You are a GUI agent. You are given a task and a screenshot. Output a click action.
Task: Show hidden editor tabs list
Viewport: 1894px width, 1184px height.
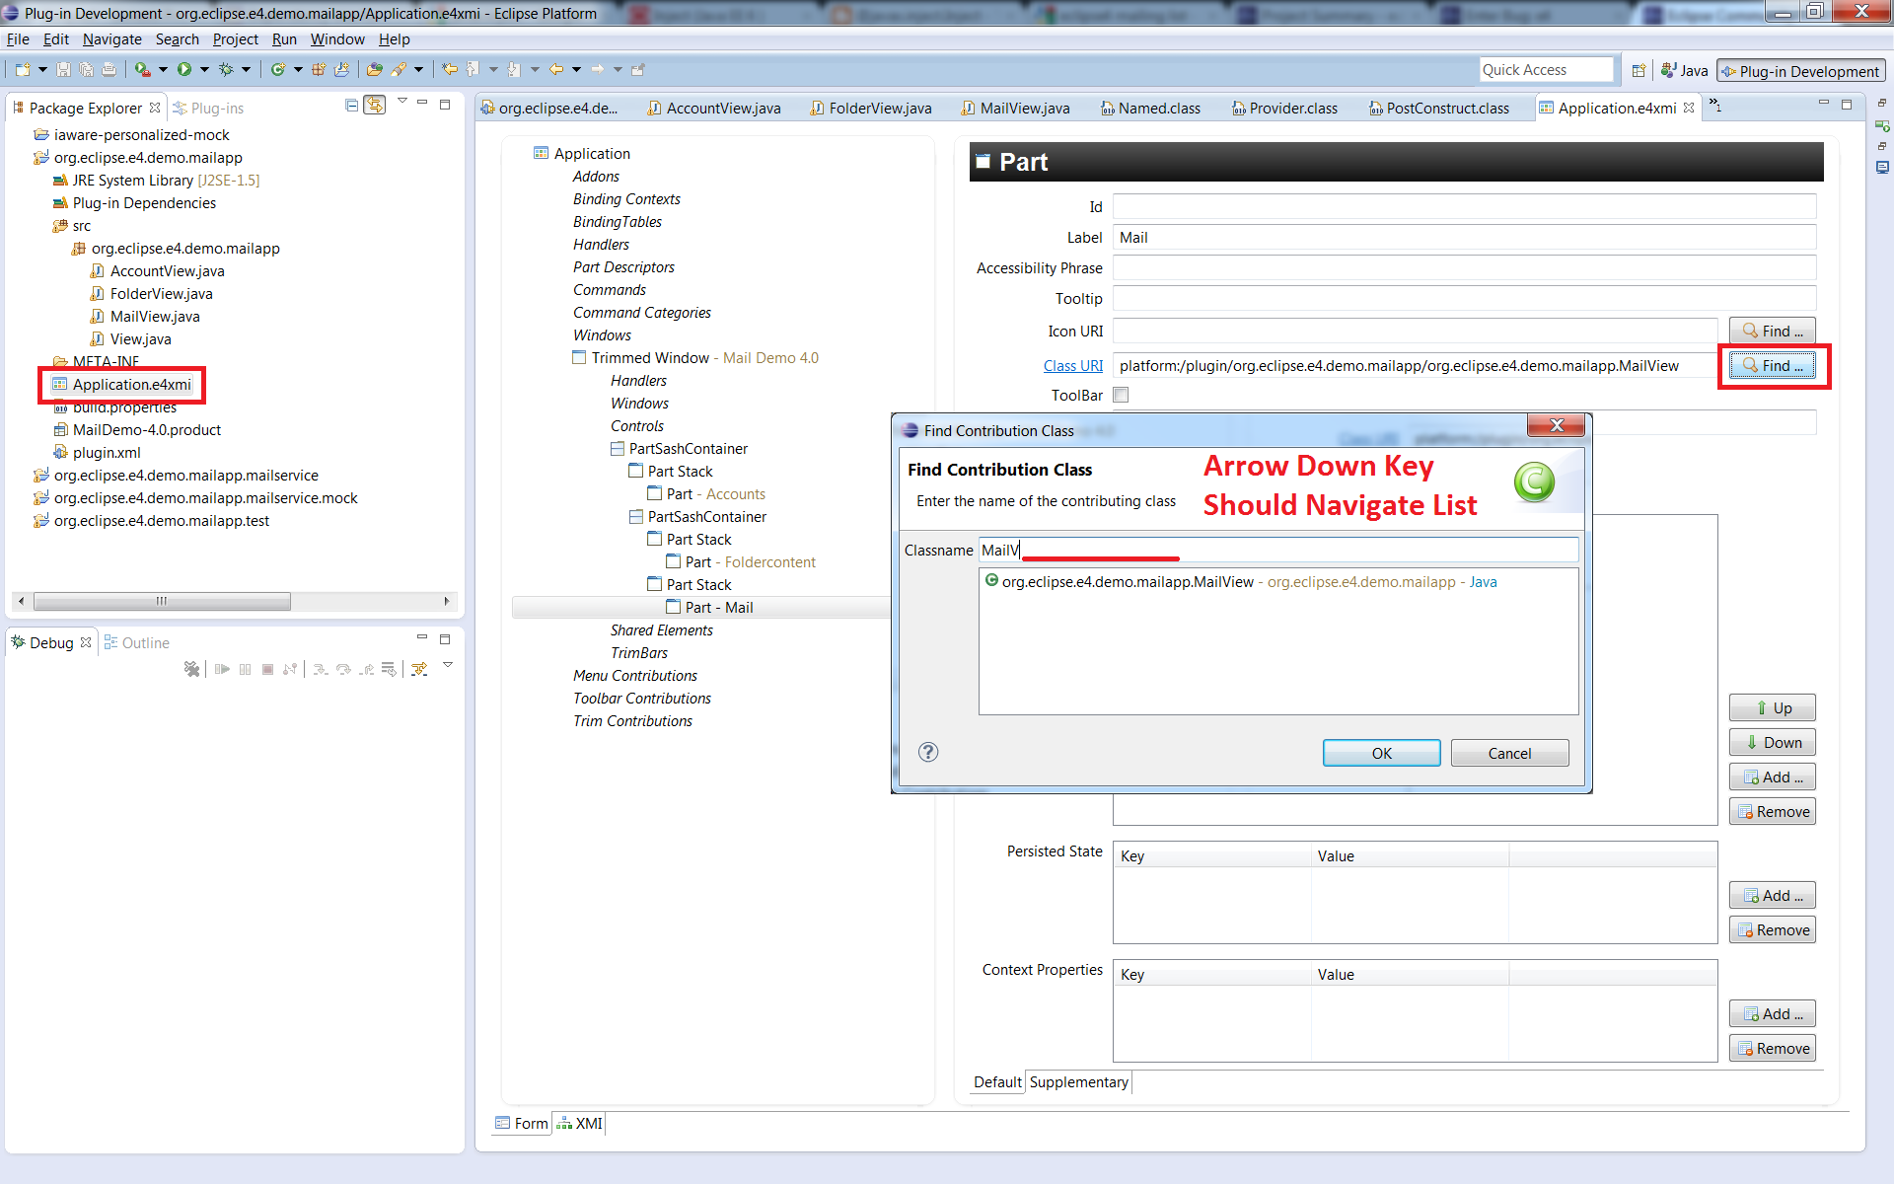tap(1715, 105)
